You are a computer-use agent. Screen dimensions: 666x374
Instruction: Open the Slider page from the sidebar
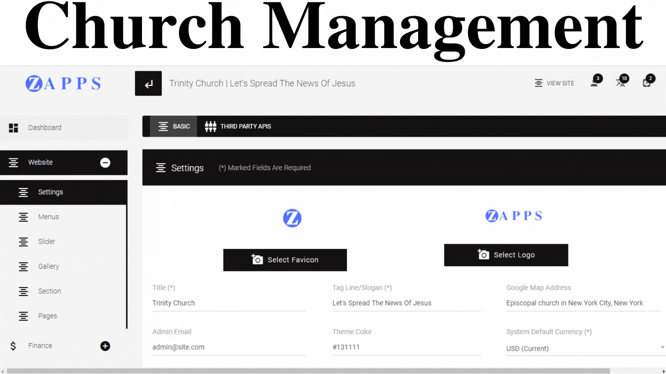point(46,241)
